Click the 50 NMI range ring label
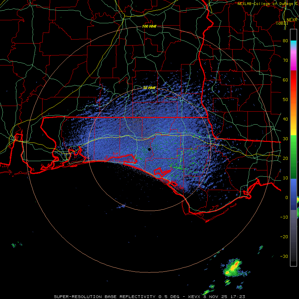Image resolution: width=299 pixels, height=299 pixels. pyautogui.click(x=149, y=88)
